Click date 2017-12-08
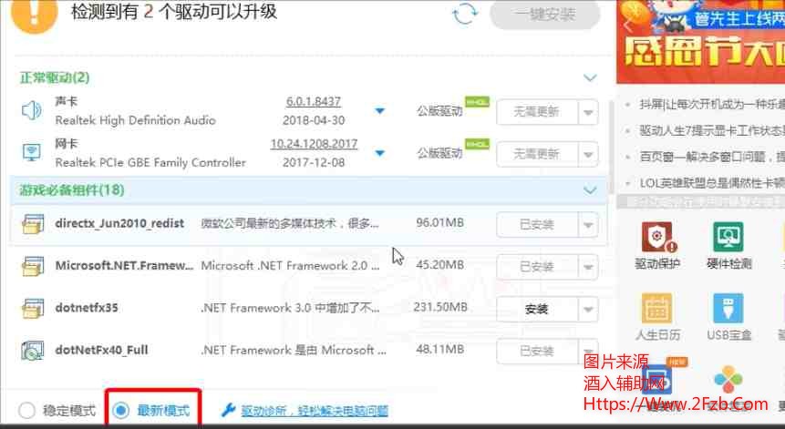Viewport: 785px width, 429px height. 314,162
